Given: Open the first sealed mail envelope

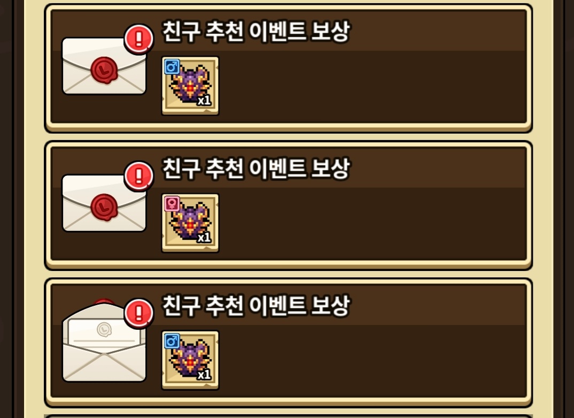Looking at the screenshot, I should tap(104, 66).
